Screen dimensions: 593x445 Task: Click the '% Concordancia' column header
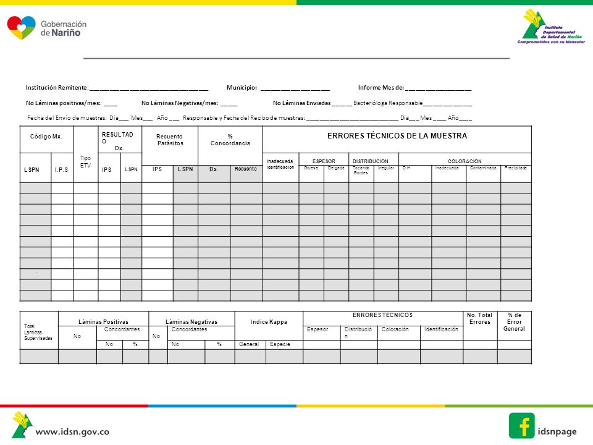pyautogui.click(x=230, y=140)
